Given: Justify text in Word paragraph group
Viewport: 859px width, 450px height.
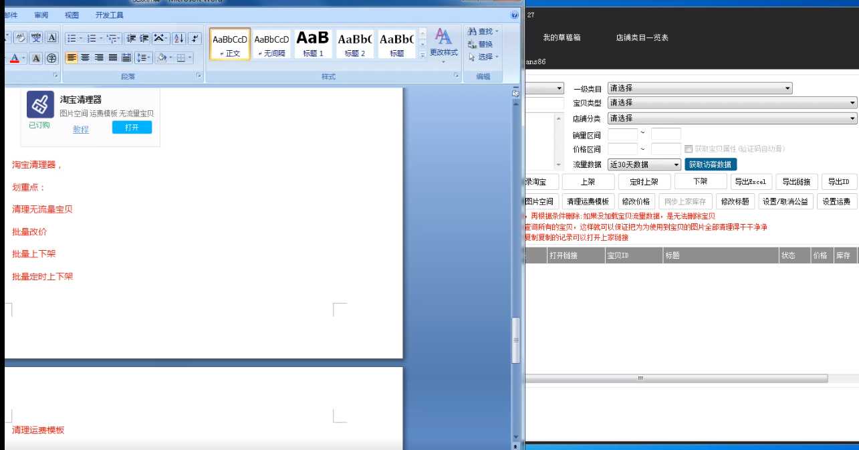Looking at the screenshot, I should [x=113, y=58].
